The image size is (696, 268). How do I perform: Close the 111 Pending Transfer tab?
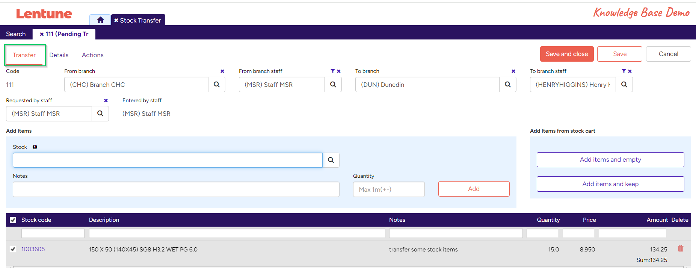[x=42, y=34]
